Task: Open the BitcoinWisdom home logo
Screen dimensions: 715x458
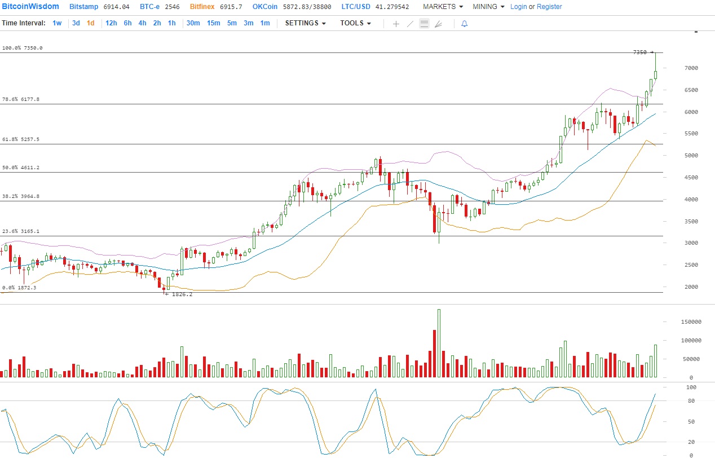Action: 30,7
